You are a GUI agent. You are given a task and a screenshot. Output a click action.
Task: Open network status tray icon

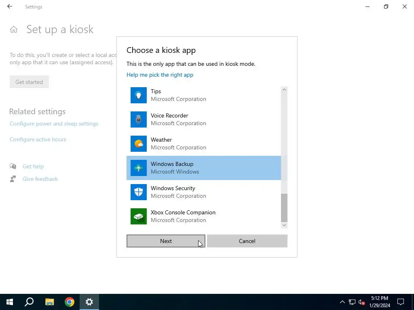click(x=352, y=302)
